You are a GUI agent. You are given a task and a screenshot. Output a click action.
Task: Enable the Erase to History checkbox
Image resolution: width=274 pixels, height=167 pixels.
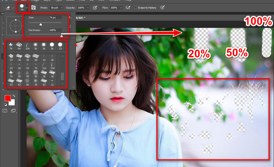[x=136, y=8]
